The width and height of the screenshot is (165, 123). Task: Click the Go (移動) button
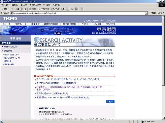tap(153, 13)
